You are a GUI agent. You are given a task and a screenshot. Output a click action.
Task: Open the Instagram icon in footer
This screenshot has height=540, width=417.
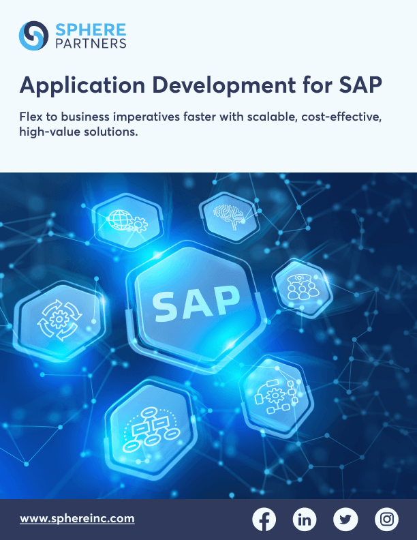point(387,519)
